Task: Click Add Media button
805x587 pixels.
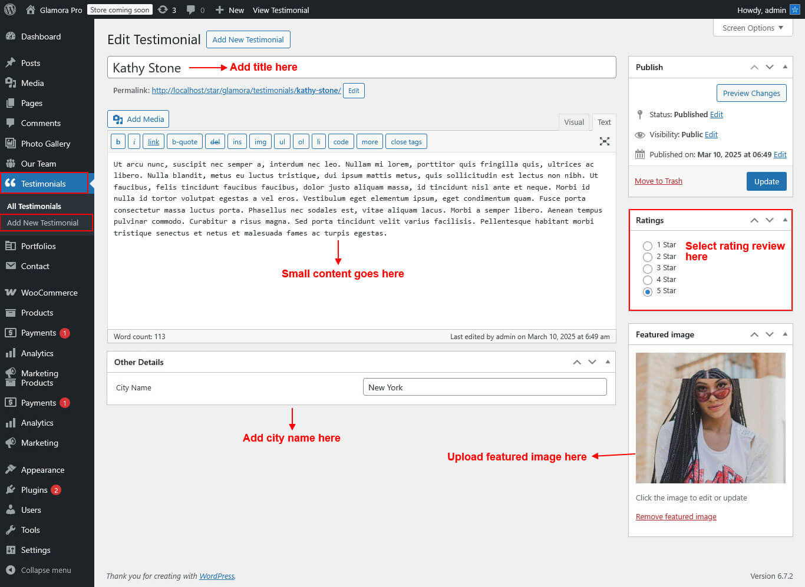Action: click(x=138, y=119)
